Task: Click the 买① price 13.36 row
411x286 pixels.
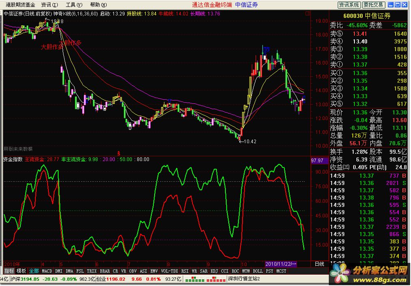Action: [x=368, y=73]
